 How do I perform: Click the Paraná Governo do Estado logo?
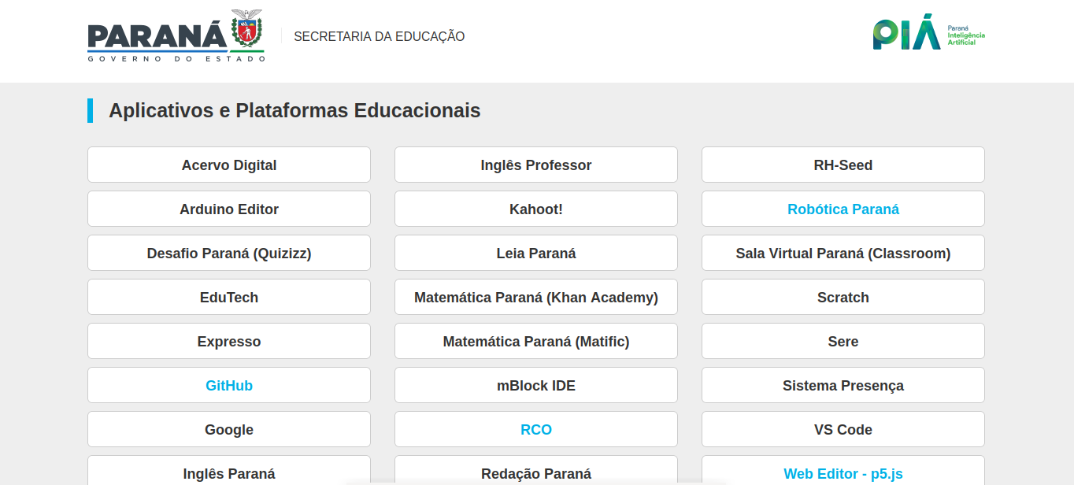point(176,36)
